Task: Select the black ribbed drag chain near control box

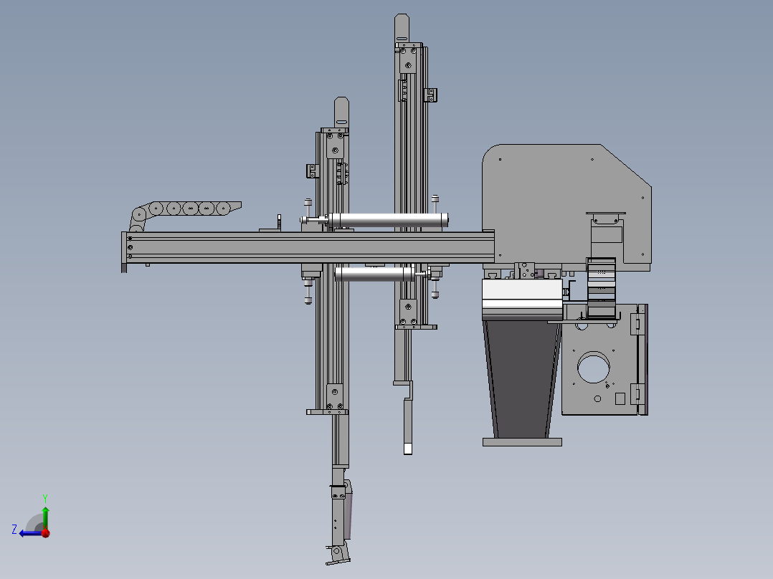Action: coord(601,288)
